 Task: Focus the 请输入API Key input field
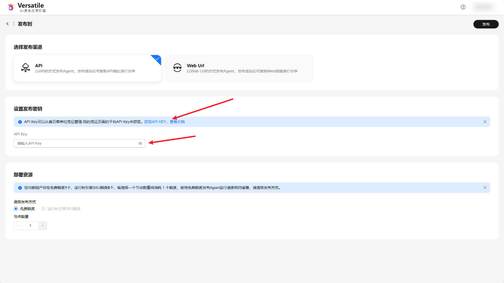pos(79,143)
